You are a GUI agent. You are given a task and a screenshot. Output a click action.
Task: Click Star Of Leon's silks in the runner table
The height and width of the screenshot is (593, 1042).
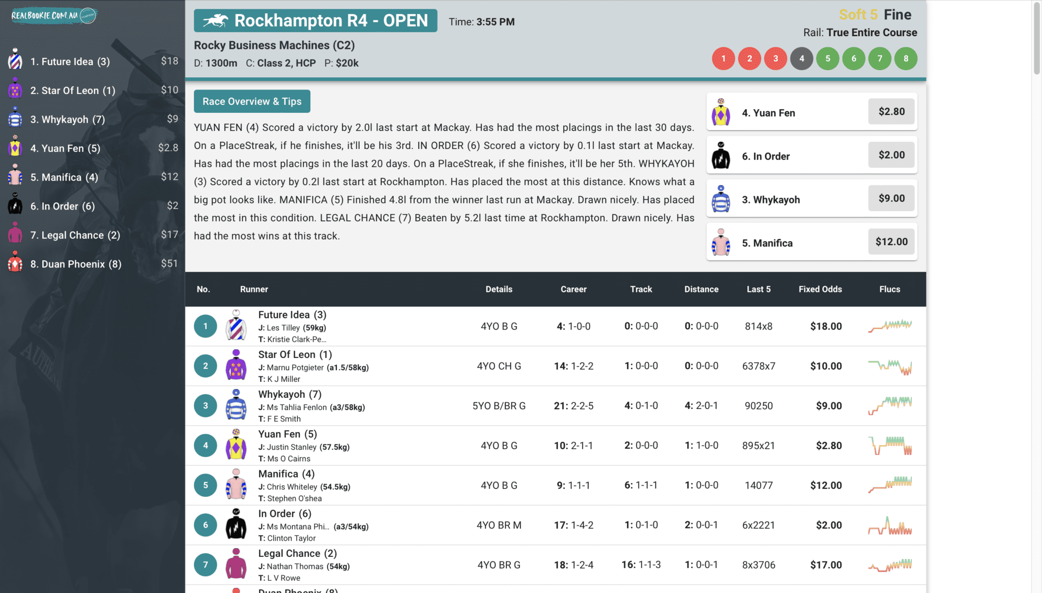click(236, 365)
